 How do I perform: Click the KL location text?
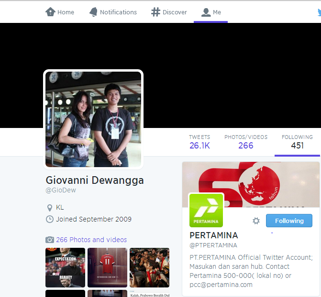coord(60,208)
